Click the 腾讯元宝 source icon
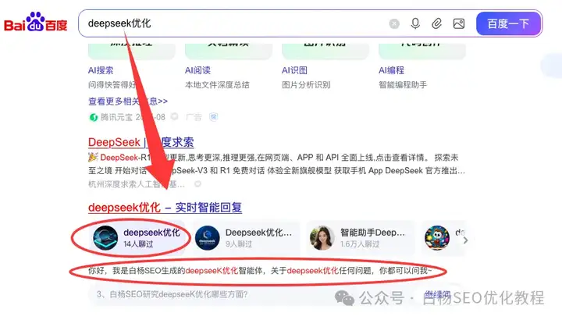 [93, 117]
